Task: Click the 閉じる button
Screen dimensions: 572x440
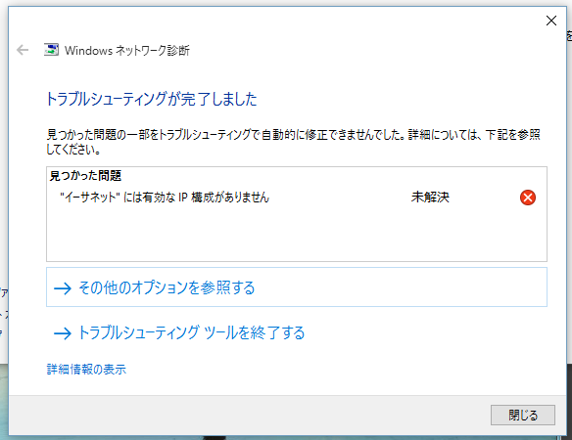Action: click(x=523, y=415)
